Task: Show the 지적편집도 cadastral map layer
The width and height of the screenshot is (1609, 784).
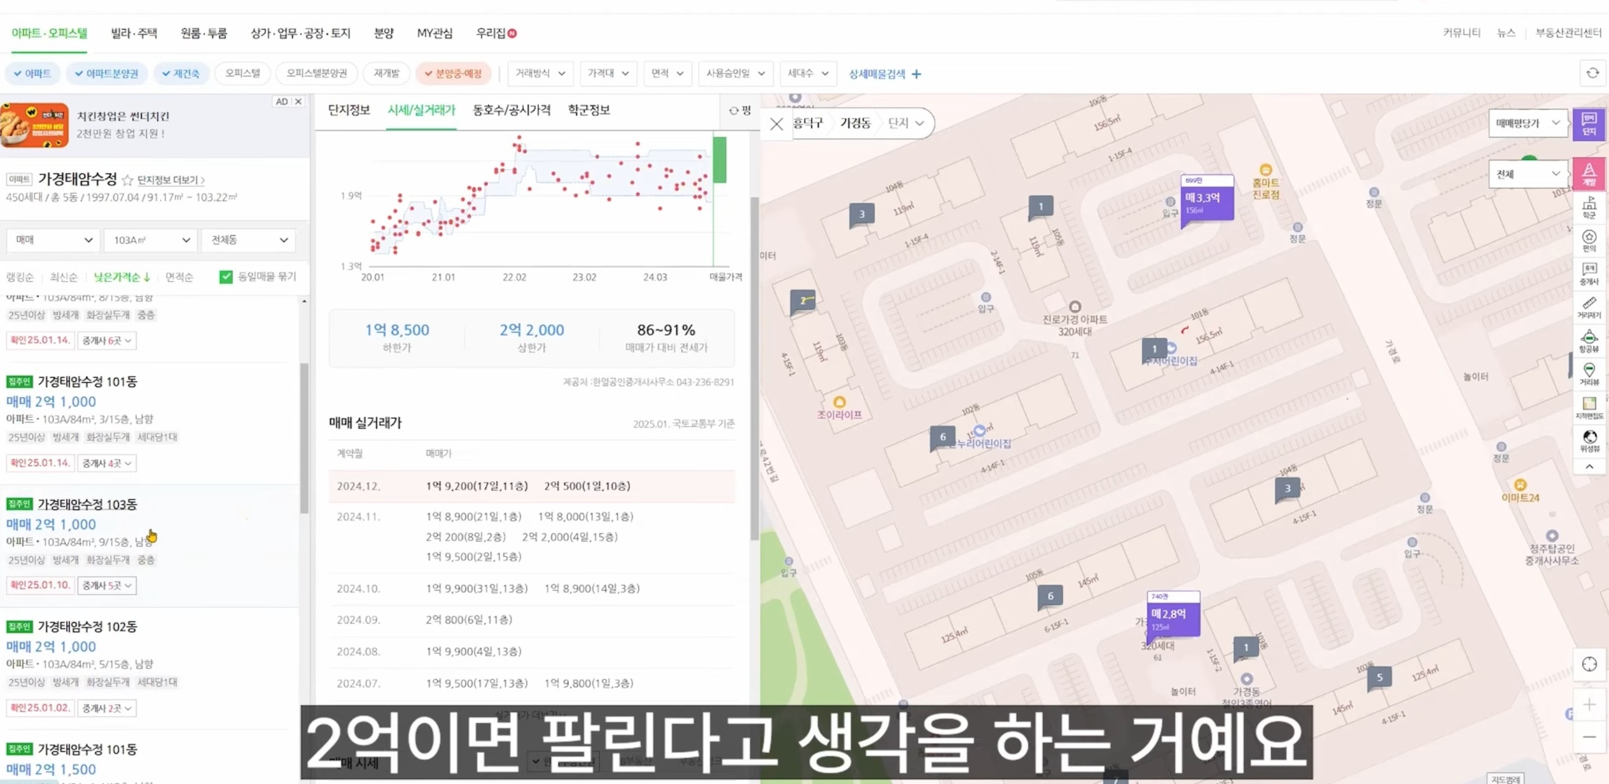Action: 1589,407
